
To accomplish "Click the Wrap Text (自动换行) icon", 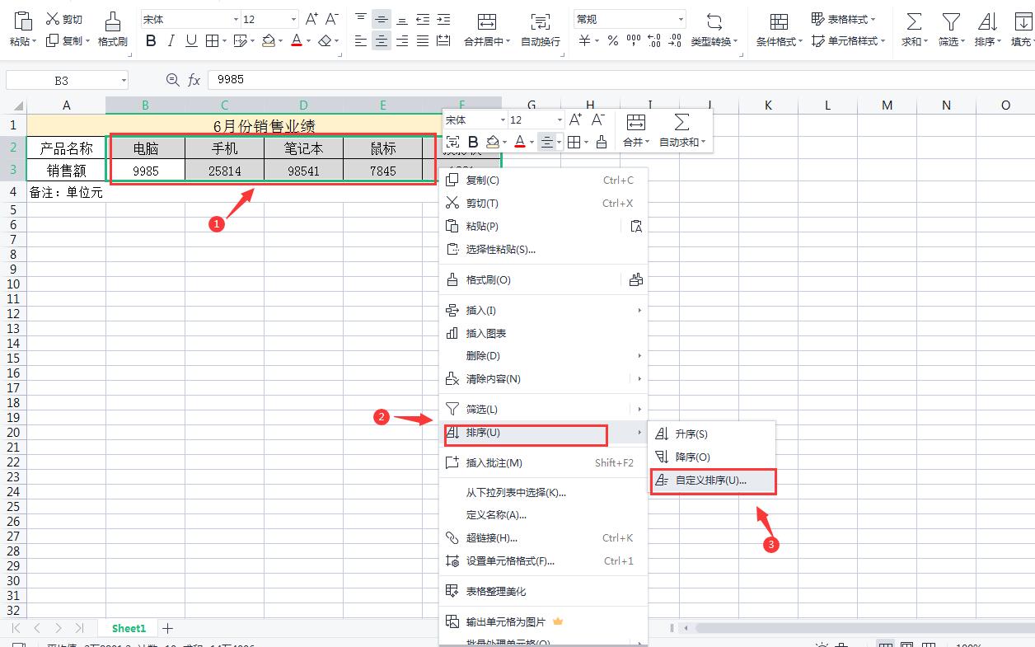I will tap(540, 30).
